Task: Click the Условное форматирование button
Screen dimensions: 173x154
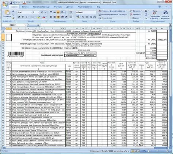Action: click(113, 11)
